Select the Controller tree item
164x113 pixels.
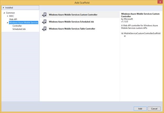click(17, 26)
